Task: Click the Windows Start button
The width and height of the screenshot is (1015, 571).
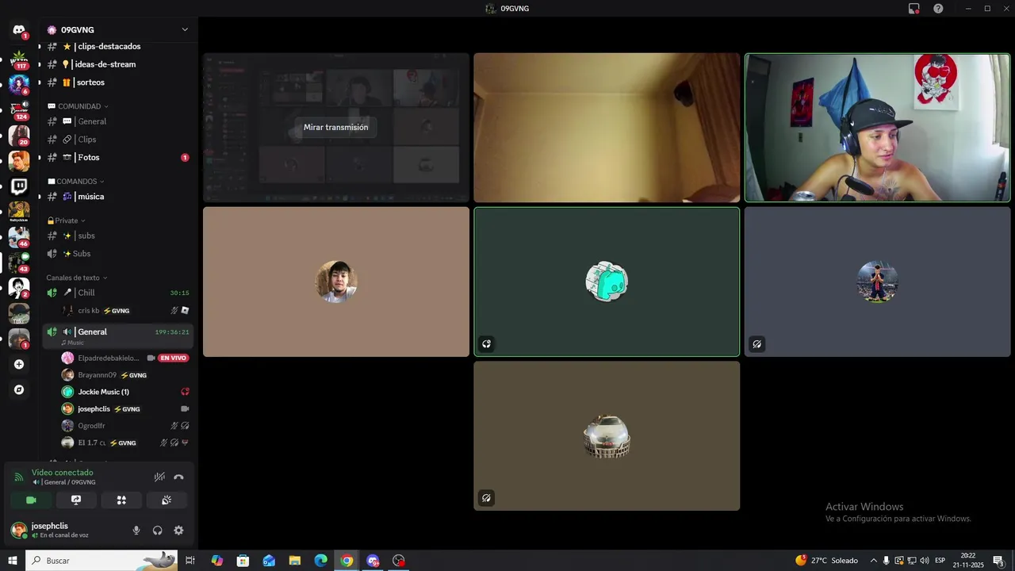Action: 13,561
